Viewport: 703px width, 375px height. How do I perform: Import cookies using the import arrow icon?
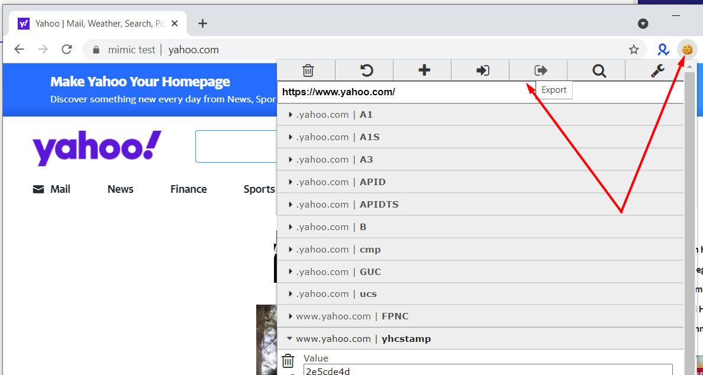coord(482,70)
